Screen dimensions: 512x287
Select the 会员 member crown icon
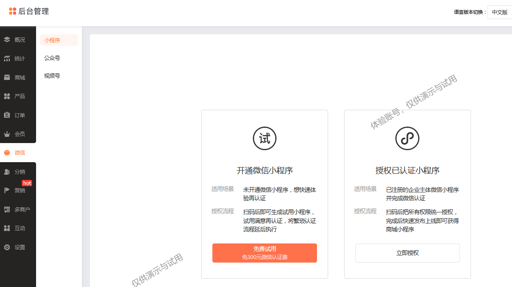(7, 134)
